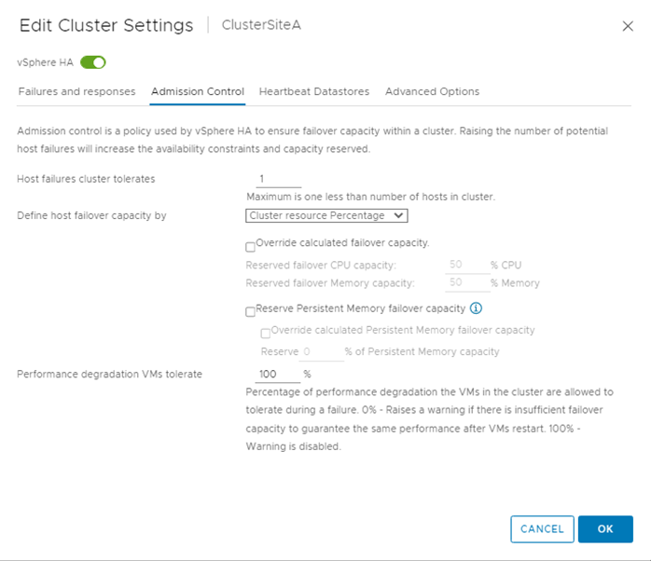Viewport: 651px width, 561px height.
Task: Click the ClusterSiteA cluster name in title
Action: (261, 25)
